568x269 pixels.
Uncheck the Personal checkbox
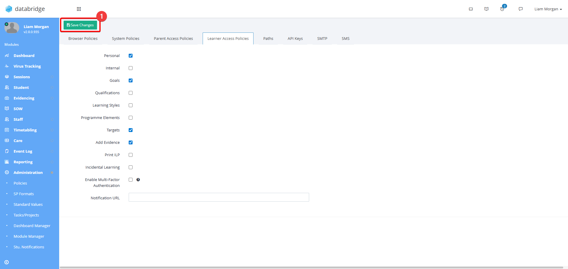coord(130,56)
